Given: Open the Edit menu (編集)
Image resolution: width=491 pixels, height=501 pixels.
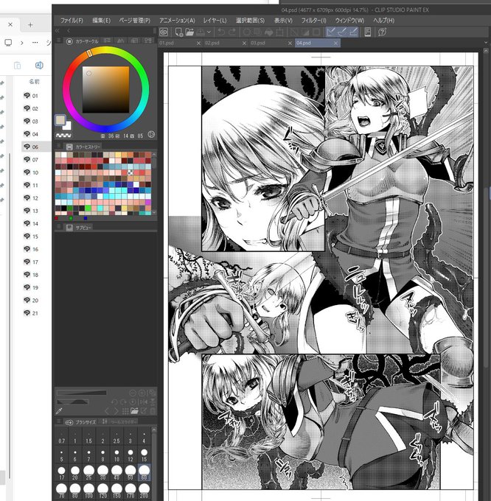Looking at the screenshot, I should (x=101, y=21).
